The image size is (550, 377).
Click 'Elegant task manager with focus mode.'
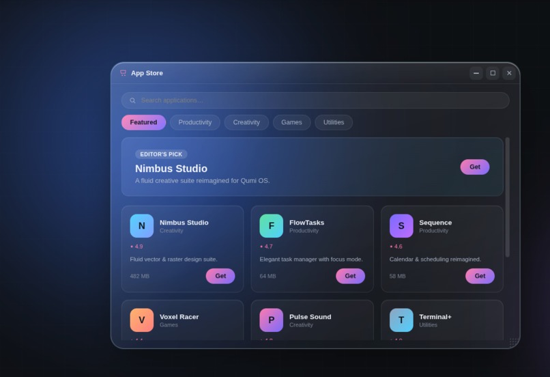pos(311,260)
